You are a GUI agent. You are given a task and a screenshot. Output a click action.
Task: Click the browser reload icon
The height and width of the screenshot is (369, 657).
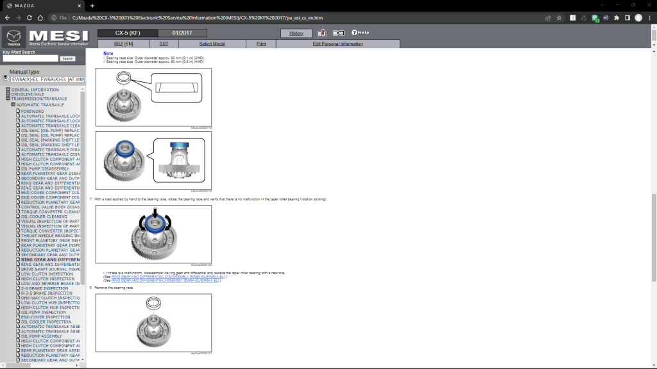pos(40,18)
